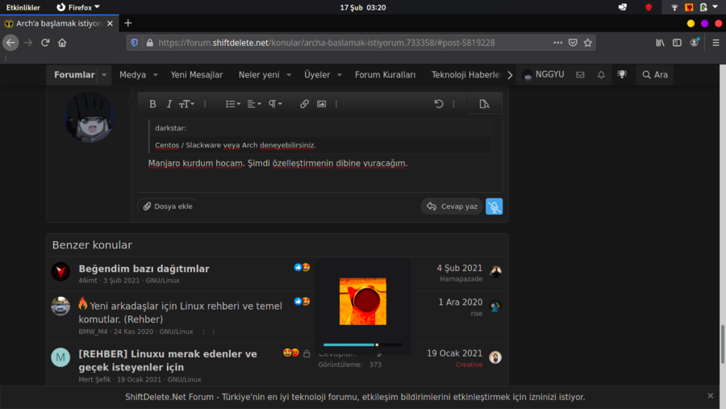Open Yeni Mesajlar
The image size is (726, 409).
click(x=196, y=74)
